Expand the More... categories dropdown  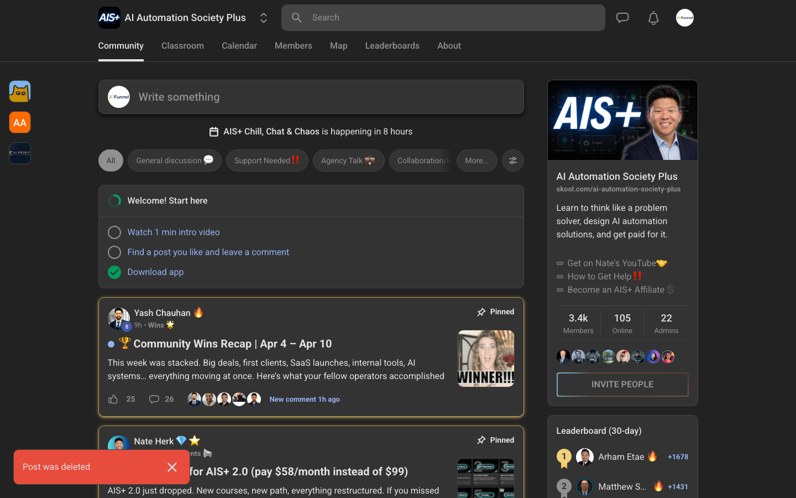(x=477, y=160)
